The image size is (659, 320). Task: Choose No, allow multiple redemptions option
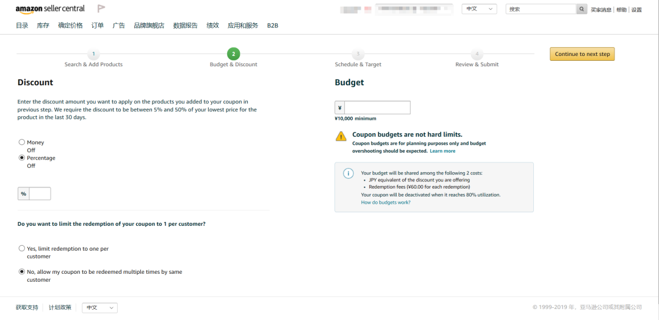[x=22, y=272]
